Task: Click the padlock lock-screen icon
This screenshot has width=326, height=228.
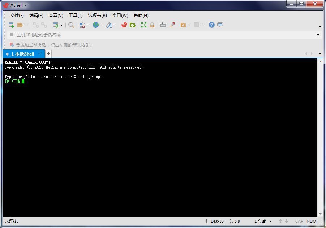Action: 152,25
